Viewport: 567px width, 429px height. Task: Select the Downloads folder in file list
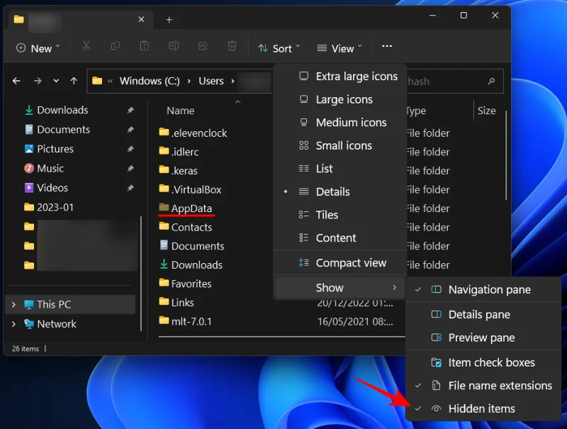191,264
